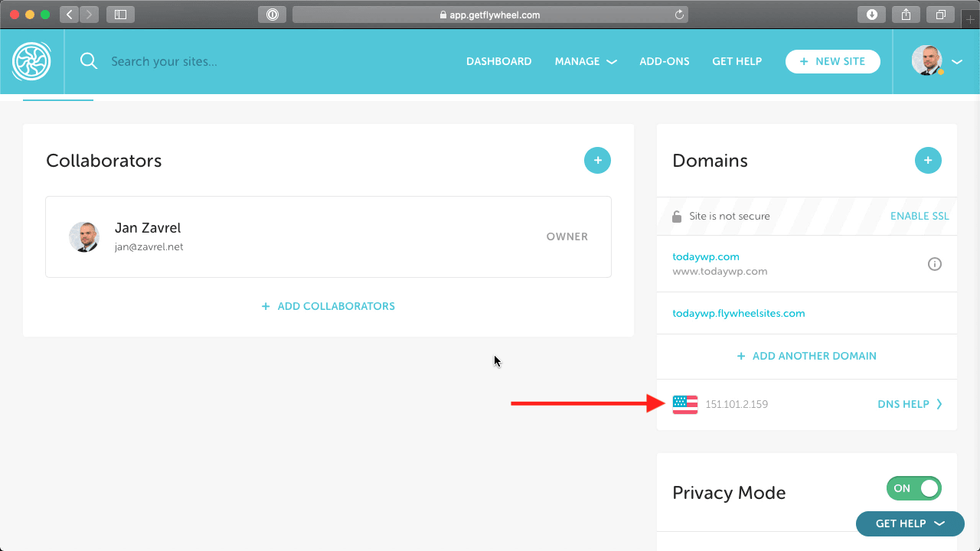
Task: Go forward with Safari forward arrow
Action: click(89, 14)
